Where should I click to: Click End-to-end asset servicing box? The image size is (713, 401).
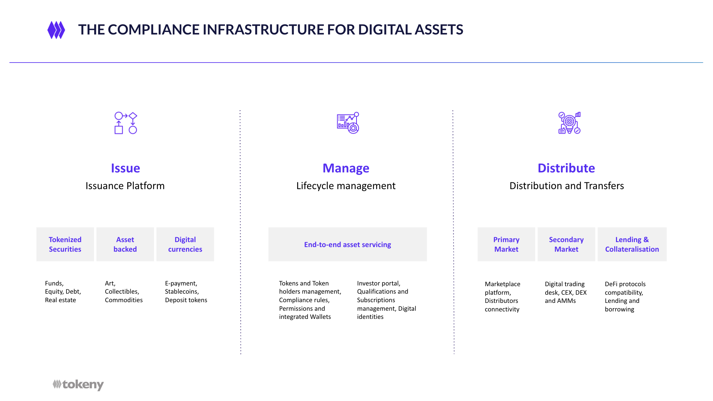pyautogui.click(x=347, y=245)
